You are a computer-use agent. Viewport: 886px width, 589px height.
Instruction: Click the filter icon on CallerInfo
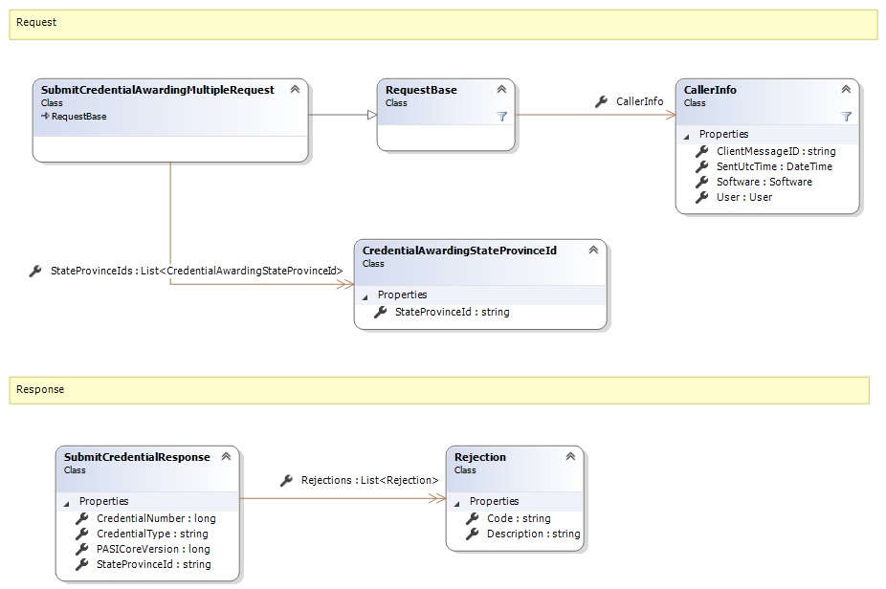pyautogui.click(x=846, y=116)
